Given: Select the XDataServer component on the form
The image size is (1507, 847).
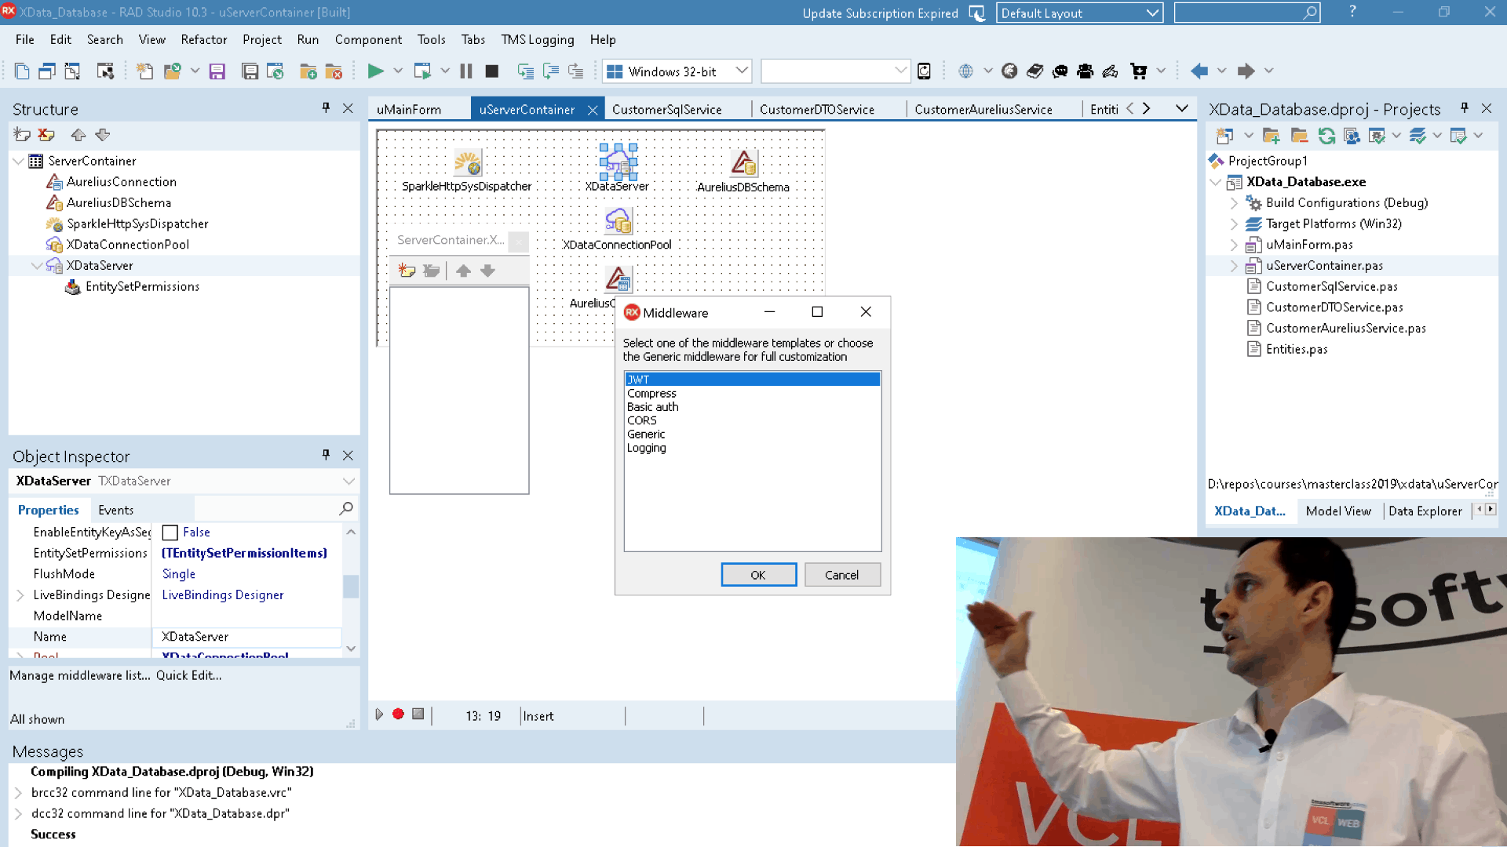Looking at the screenshot, I should click(618, 162).
